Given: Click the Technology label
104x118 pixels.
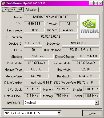Looking at the screenshot, I should click(x=14, y=30).
